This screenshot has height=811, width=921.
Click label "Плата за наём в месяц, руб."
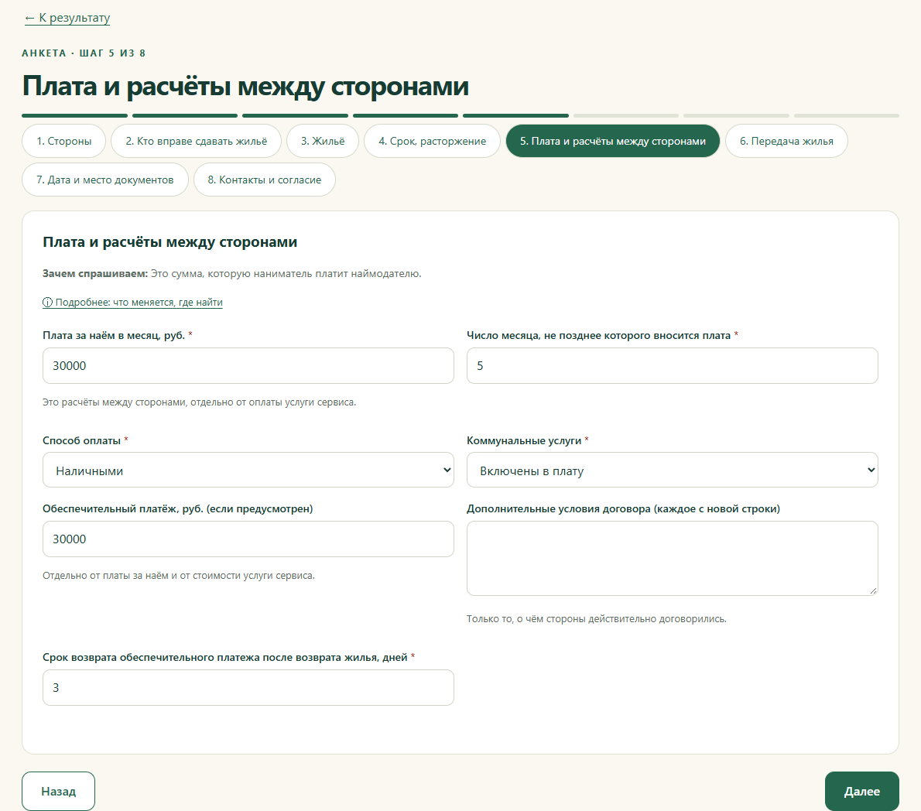click(x=113, y=335)
